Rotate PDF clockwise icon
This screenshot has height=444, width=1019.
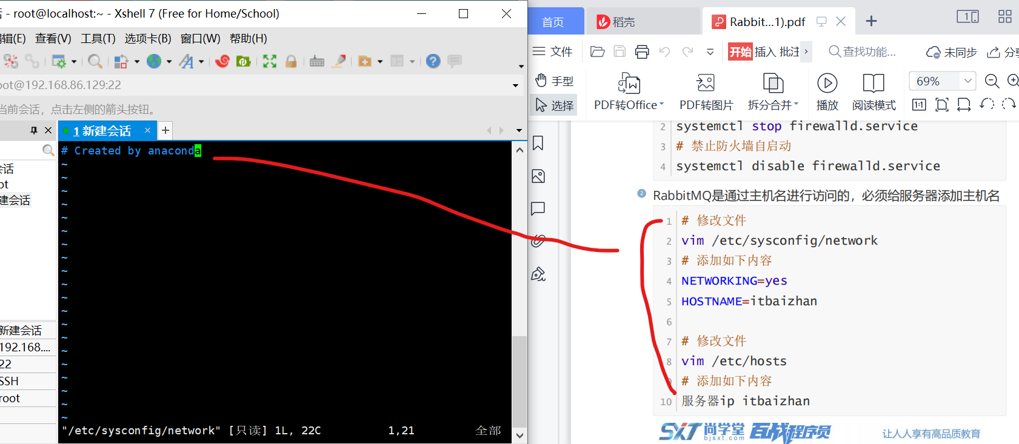click(1009, 104)
